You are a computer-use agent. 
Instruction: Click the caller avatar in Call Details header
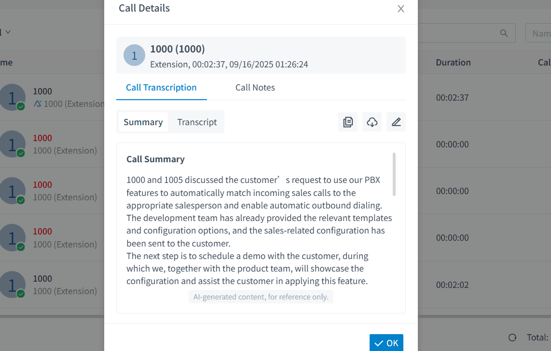coord(134,55)
